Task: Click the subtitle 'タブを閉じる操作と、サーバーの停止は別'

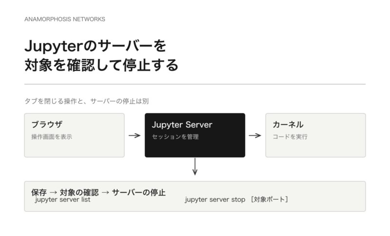Action: coord(87,101)
